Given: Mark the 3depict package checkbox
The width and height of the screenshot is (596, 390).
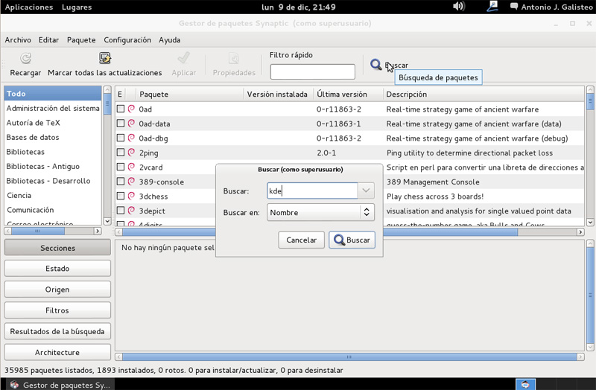Looking at the screenshot, I should [121, 211].
